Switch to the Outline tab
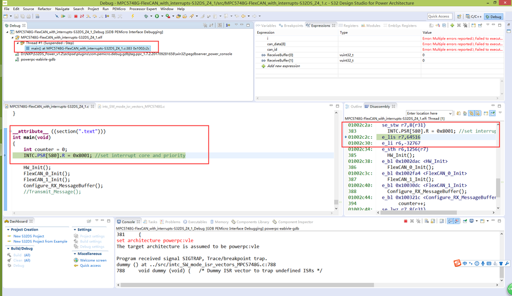 (x=354, y=107)
